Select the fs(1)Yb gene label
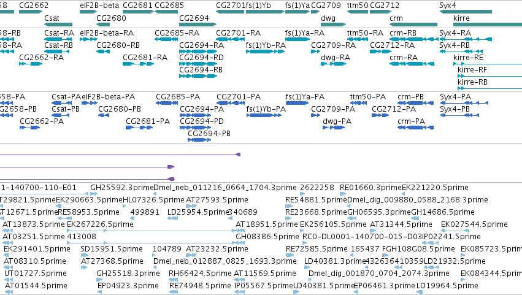The height and width of the screenshot is (295, 522). tap(258, 6)
